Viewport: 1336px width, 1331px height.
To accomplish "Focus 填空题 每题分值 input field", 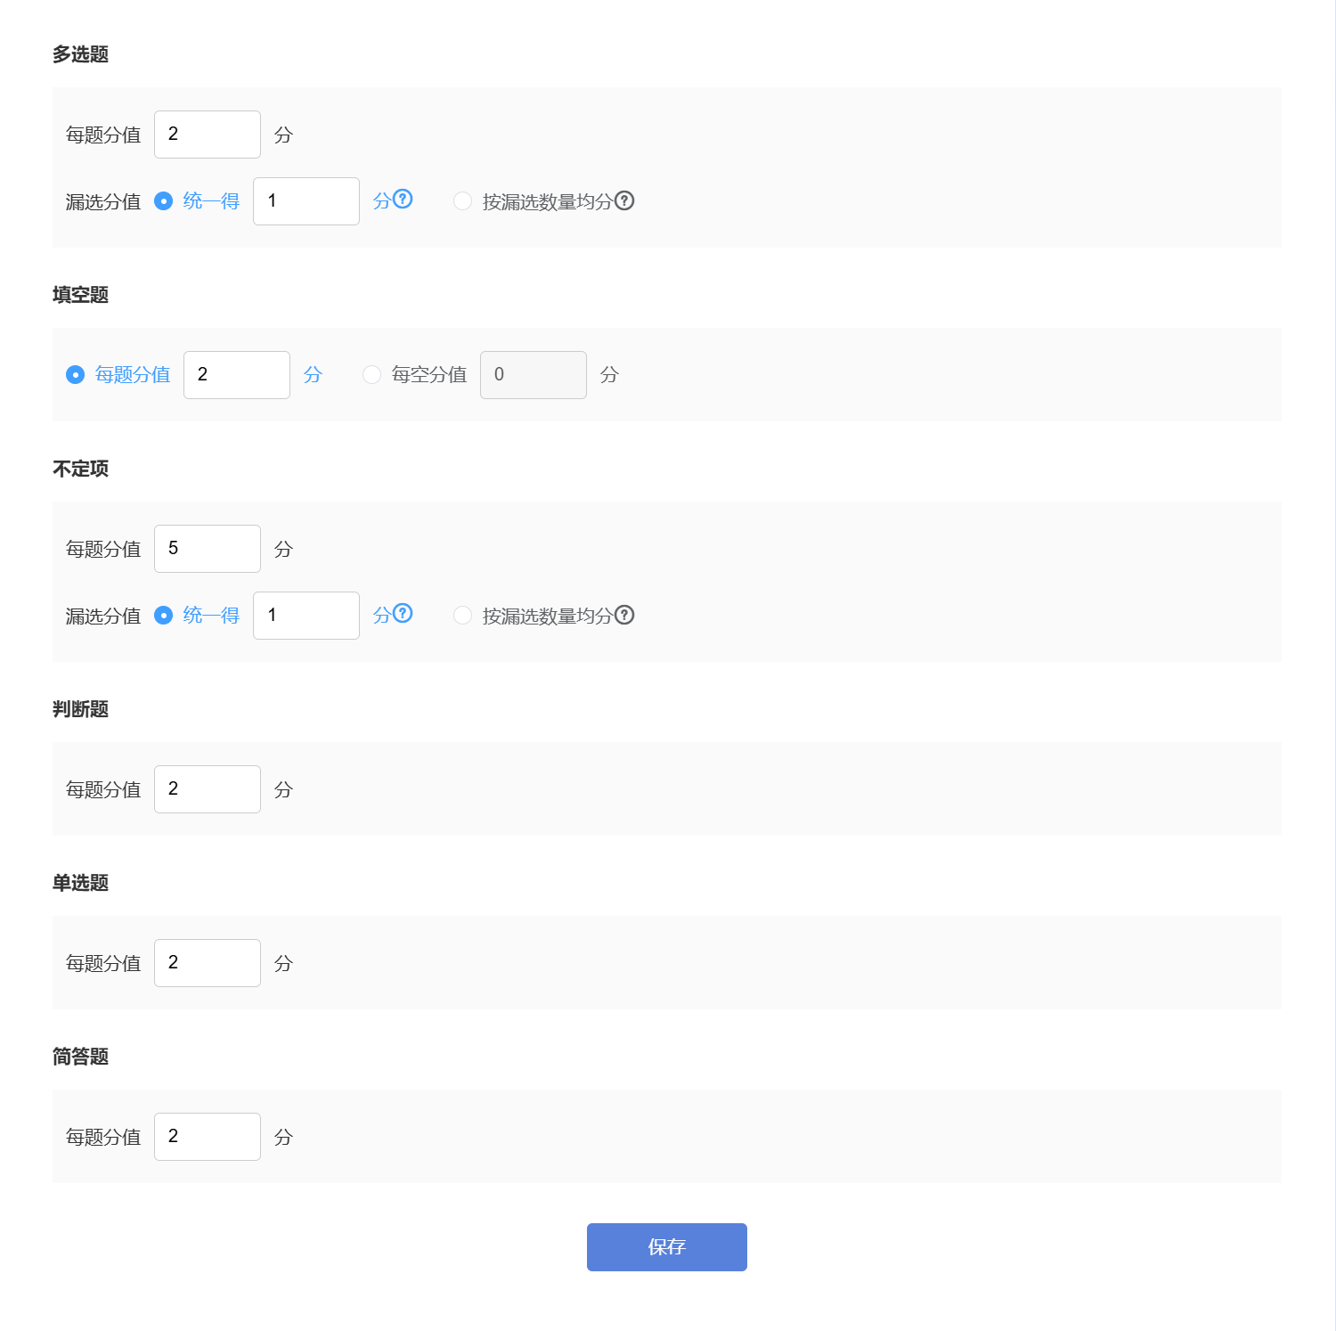I will pyautogui.click(x=237, y=375).
